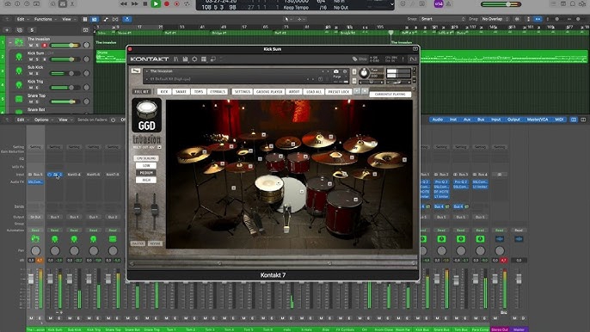Click the GGD drum logo

[x=147, y=115]
